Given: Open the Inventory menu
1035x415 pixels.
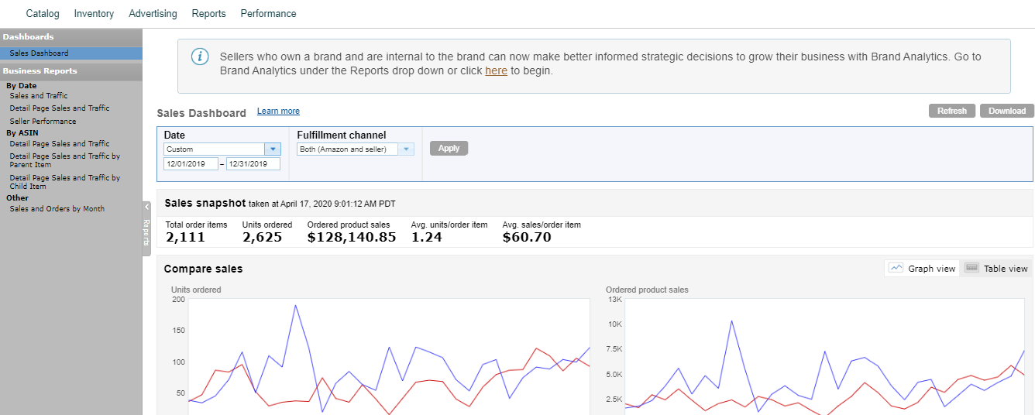Looking at the screenshot, I should [94, 14].
